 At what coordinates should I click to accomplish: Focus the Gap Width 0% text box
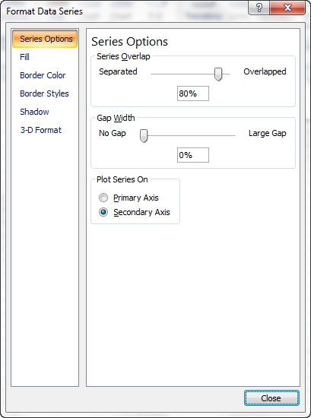tap(193, 155)
